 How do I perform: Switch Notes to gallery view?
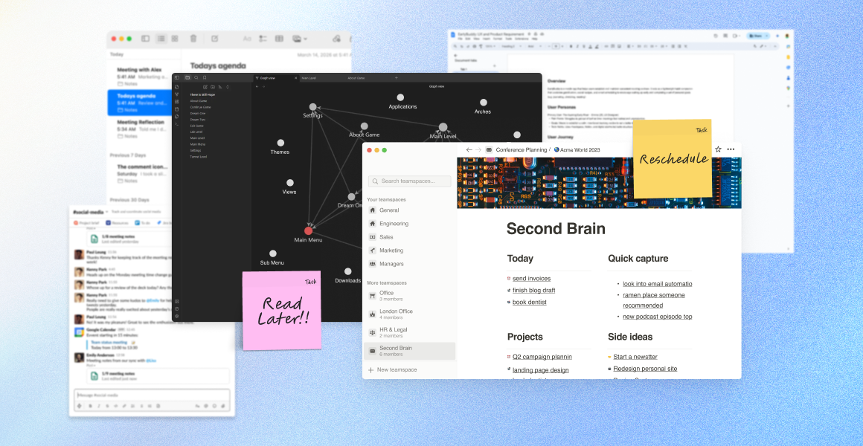pyautogui.click(x=175, y=39)
